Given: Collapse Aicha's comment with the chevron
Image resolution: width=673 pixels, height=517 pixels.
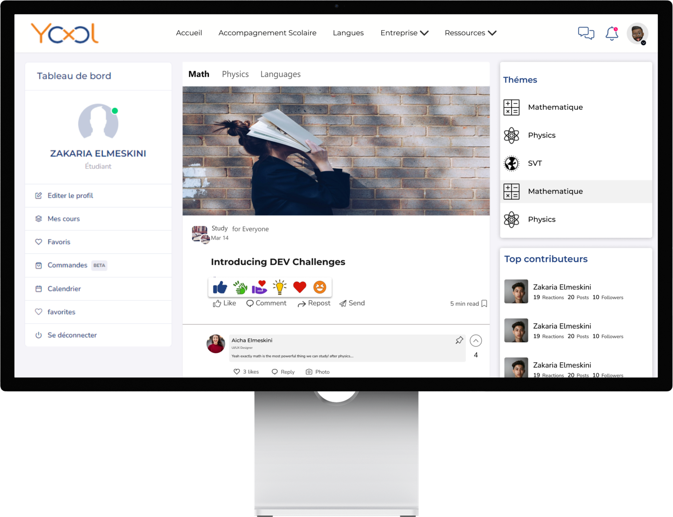Looking at the screenshot, I should click(475, 340).
